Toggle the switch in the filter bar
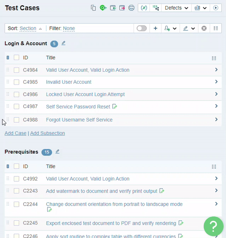The image size is (226, 238). click(142, 28)
